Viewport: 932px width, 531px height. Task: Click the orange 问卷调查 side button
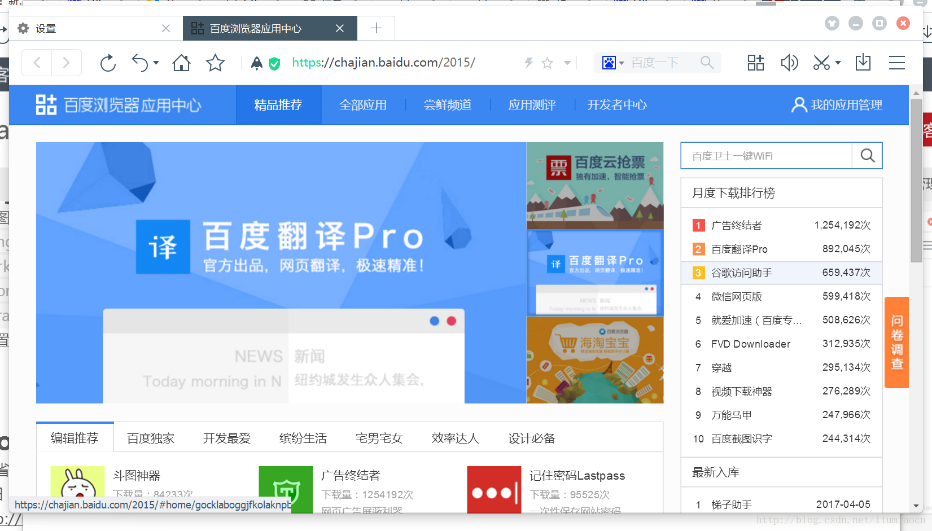(x=896, y=342)
